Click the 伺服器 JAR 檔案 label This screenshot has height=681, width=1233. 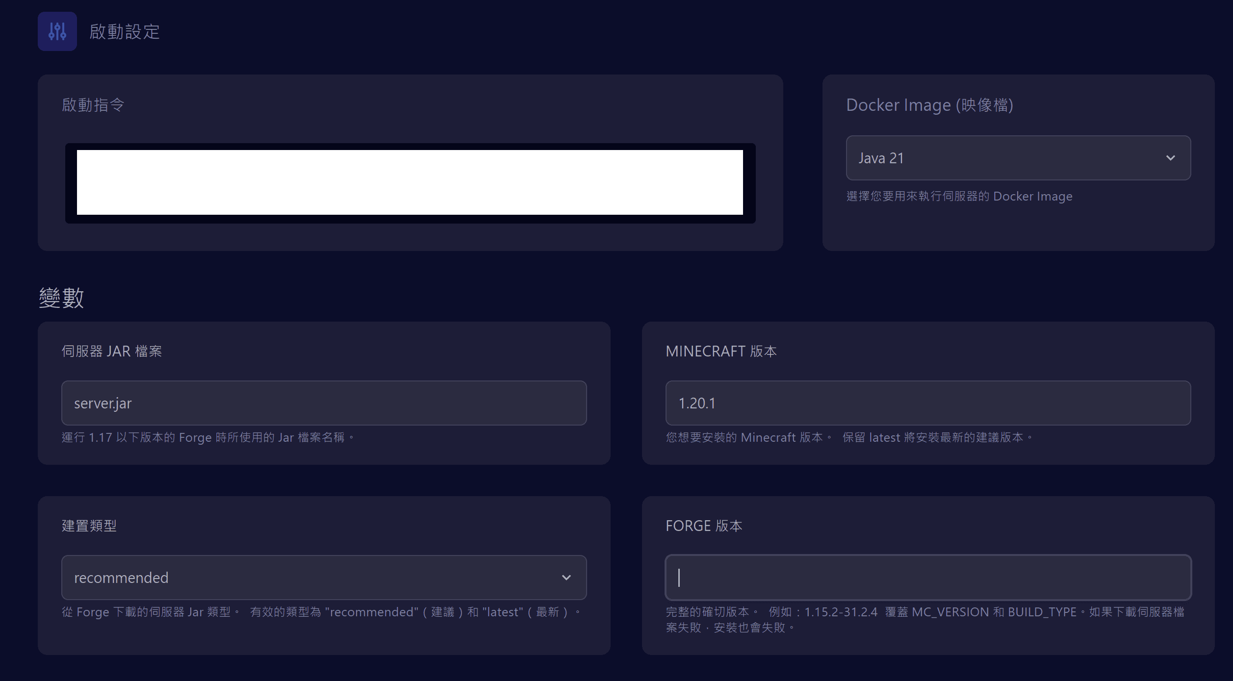[111, 351]
